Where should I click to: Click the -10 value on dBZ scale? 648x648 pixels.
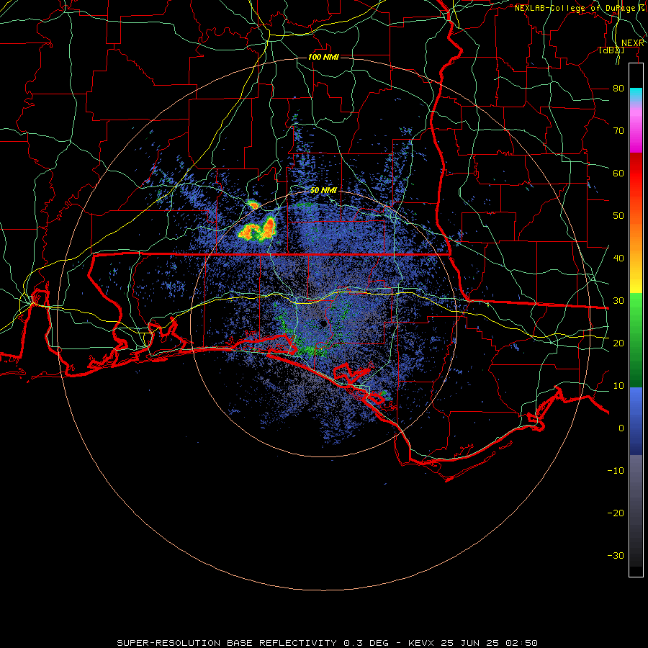(616, 470)
